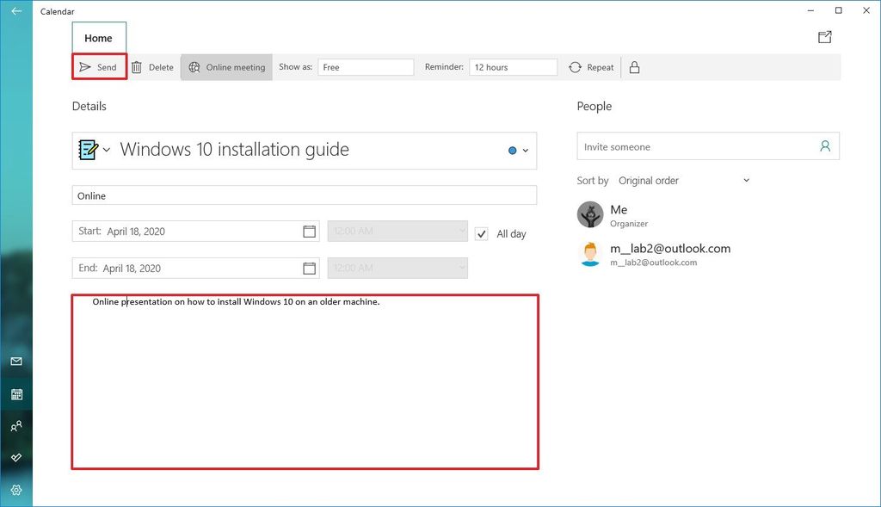881x507 pixels.
Task: Open the People app from the sidebar
Action: click(x=15, y=425)
